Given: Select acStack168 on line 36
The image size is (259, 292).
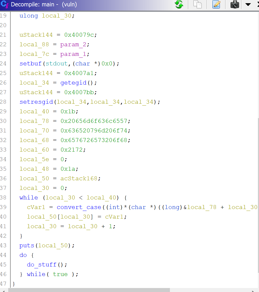Looking at the screenshot, I should click(79, 179).
